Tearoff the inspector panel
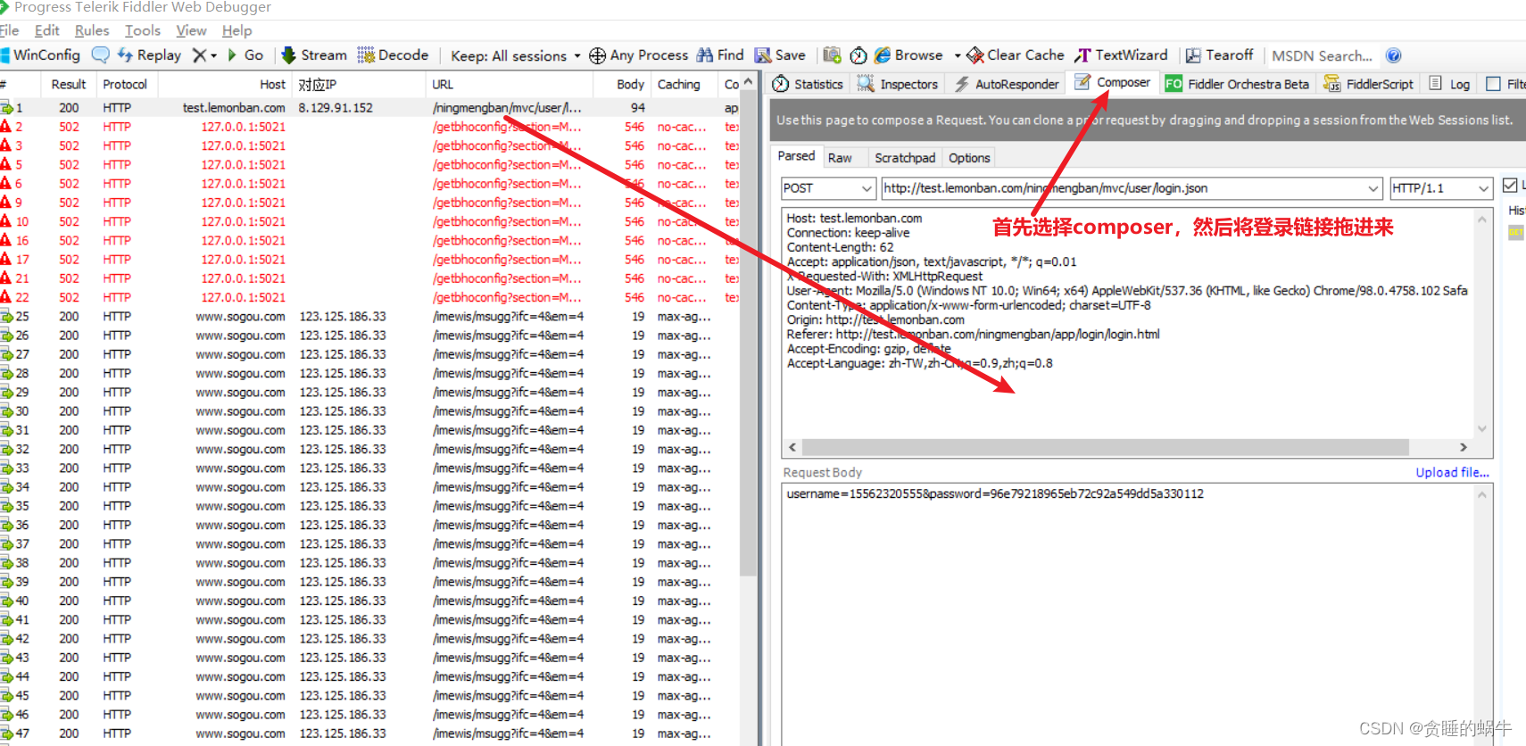The width and height of the screenshot is (1526, 746). pyautogui.click(x=1219, y=55)
